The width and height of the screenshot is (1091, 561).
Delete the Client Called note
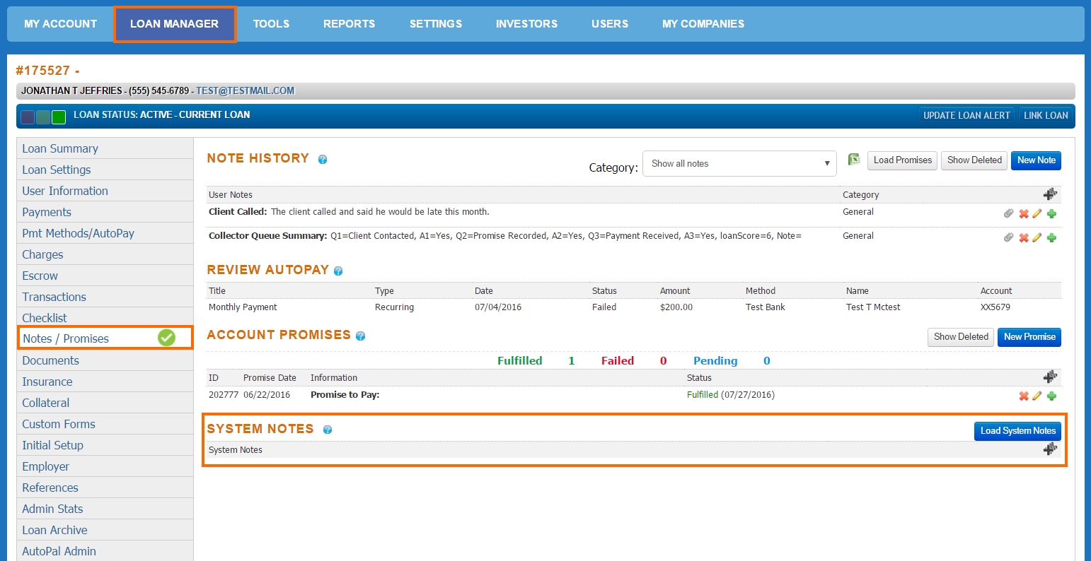tap(1023, 214)
